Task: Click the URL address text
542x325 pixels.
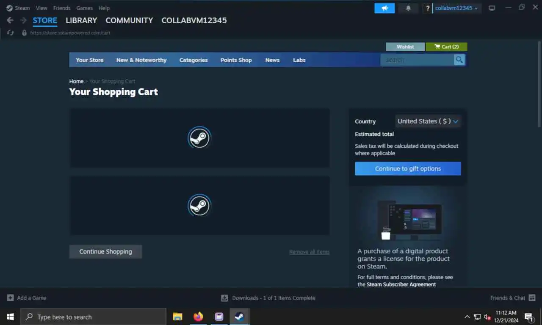Action: coord(70,33)
